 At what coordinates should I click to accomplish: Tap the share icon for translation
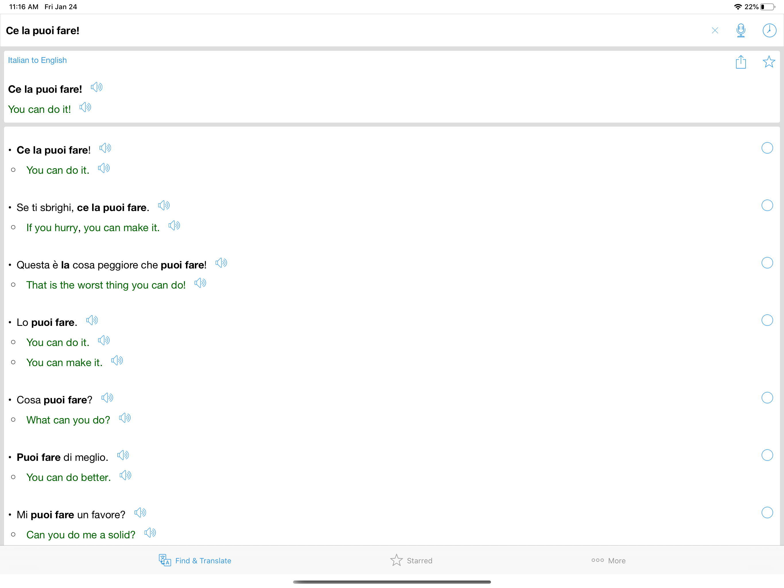(740, 62)
